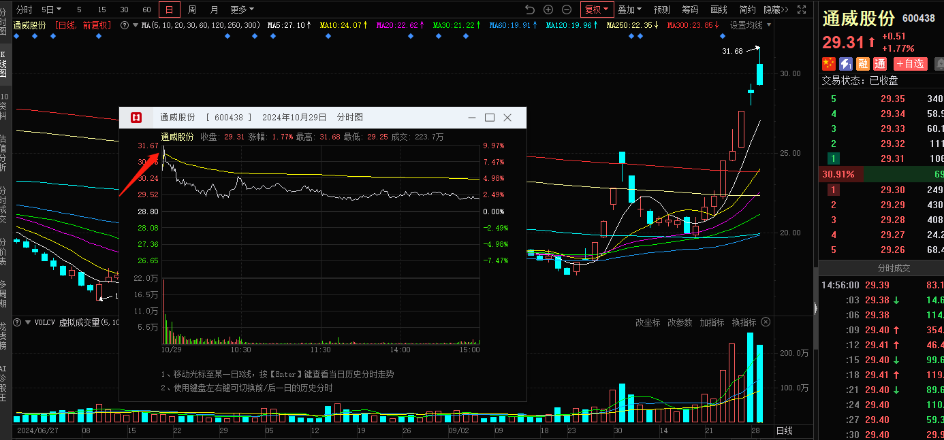This screenshot has width=944, height=440.
Task: Open the 预测 menu
Action: click(661, 10)
